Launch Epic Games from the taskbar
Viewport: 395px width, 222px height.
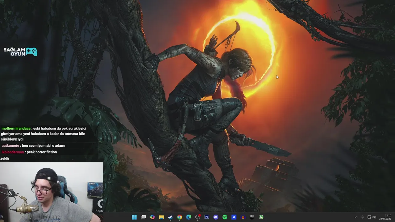tap(252, 217)
